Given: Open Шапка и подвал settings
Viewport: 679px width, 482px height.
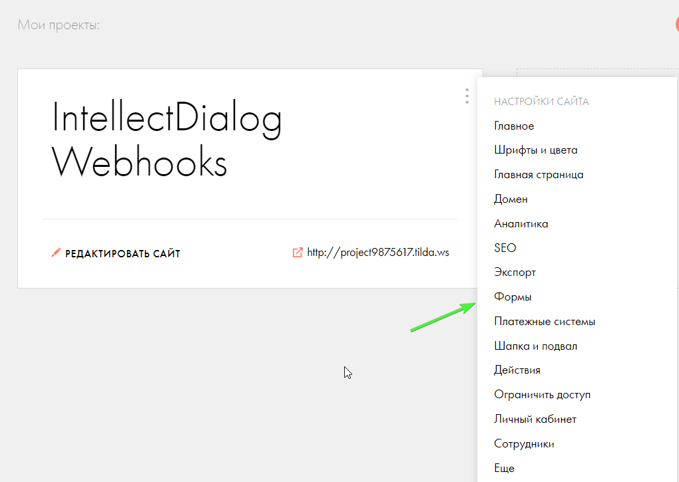Looking at the screenshot, I should (535, 346).
